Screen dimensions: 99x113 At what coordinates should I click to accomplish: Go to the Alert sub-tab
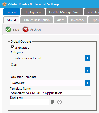point(60,20)
